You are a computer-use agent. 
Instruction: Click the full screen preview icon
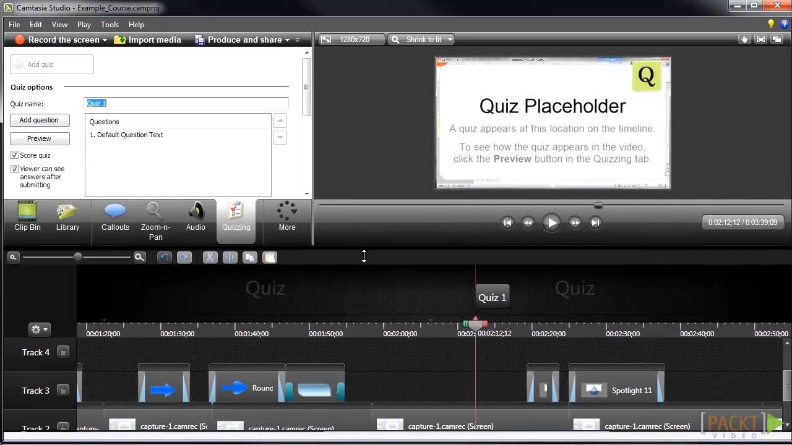[x=760, y=40]
